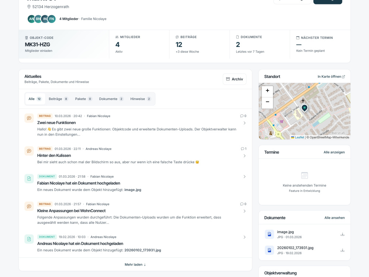
Task: Open comments on Hinter den Kulissen
Action: click(x=244, y=148)
